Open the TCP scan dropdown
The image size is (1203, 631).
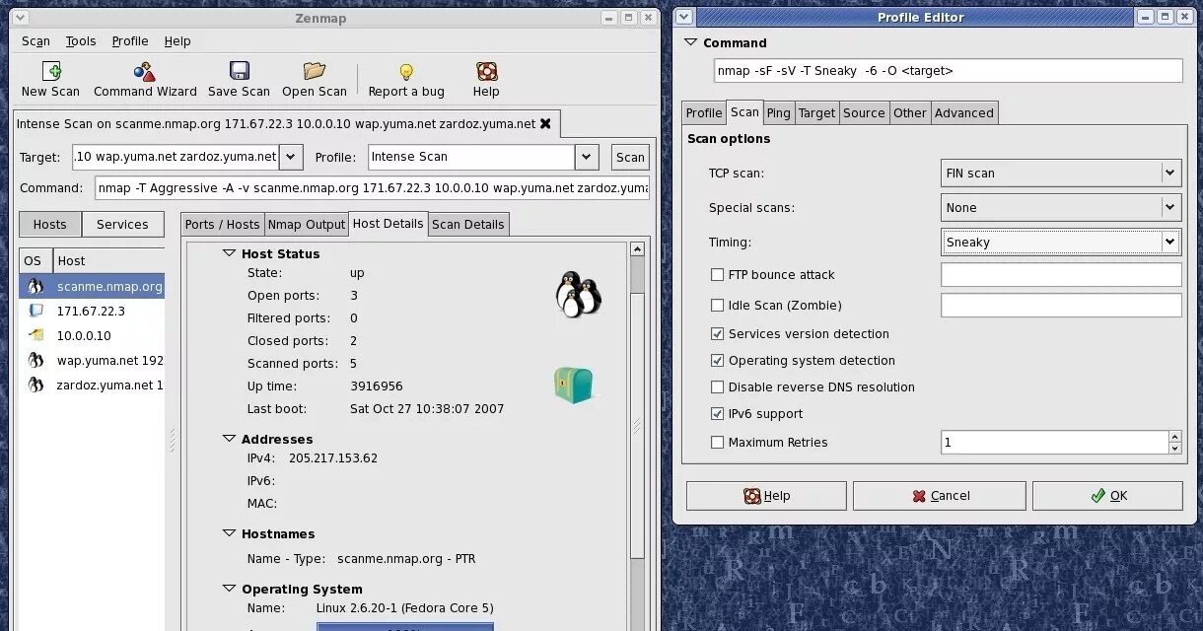click(x=1061, y=173)
